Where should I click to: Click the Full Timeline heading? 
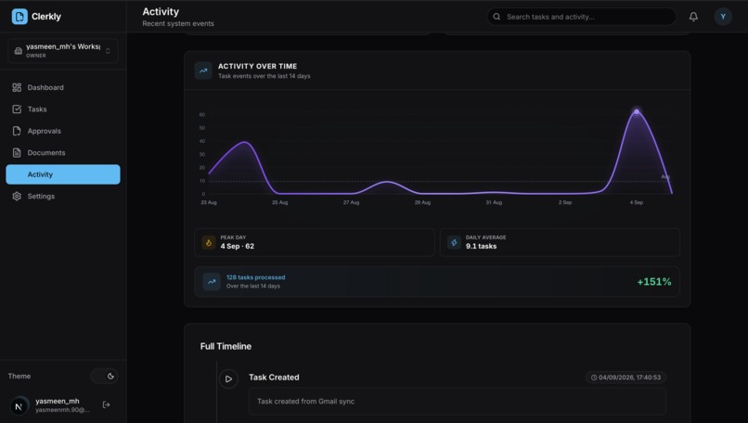pos(226,346)
